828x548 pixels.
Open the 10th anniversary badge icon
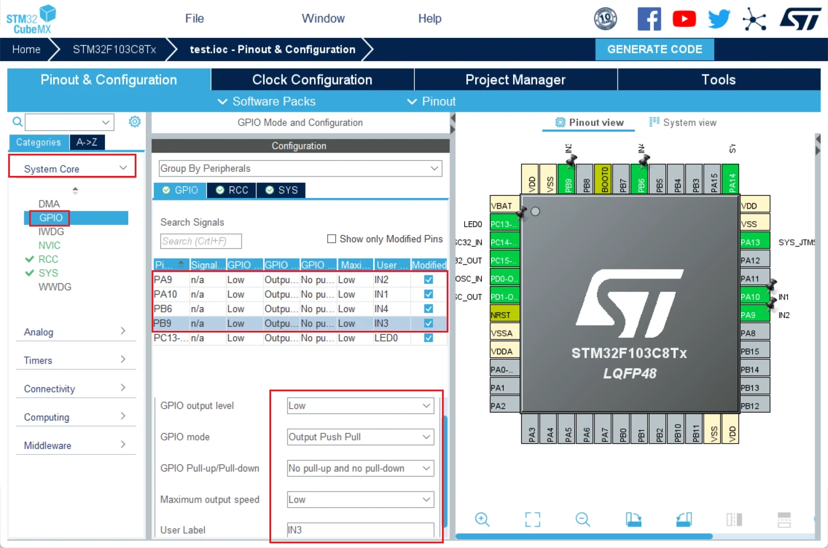click(605, 19)
